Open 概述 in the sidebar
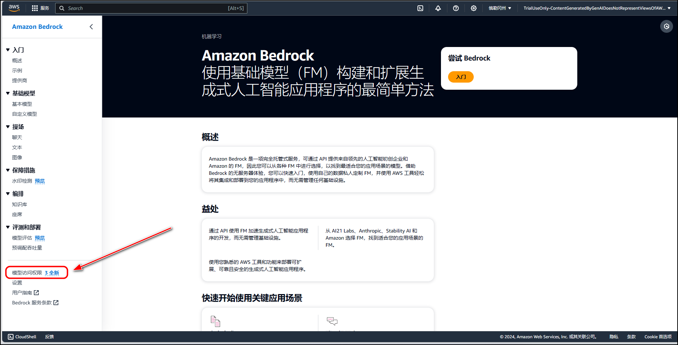This screenshot has height=345, width=678. (17, 61)
